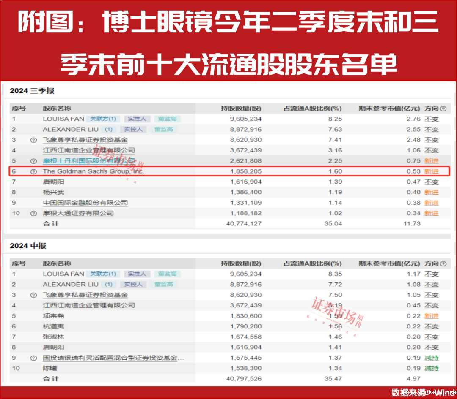Click 关联方(1) tag for LOUISA FAN in 2024 中报
The height and width of the screenshot is (399, 457).
[x=103, y=274]
